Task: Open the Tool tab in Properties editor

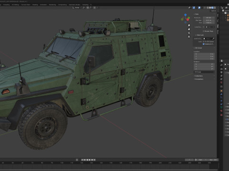Action: pos(221,65)
